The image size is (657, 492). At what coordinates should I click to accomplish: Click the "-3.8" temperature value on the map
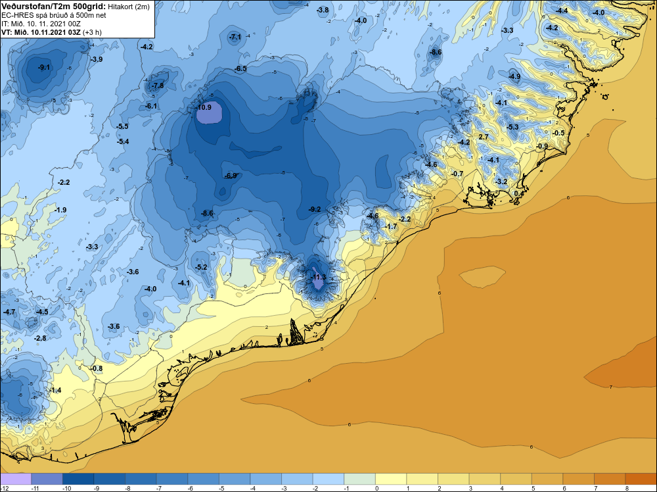(322, 10)
